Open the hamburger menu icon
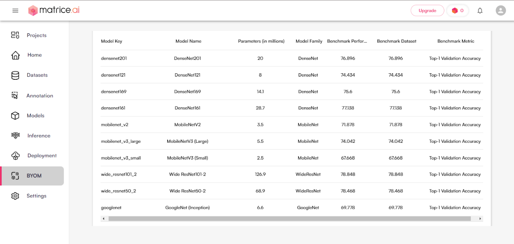 pyautogui.click(x=15, y=10)
